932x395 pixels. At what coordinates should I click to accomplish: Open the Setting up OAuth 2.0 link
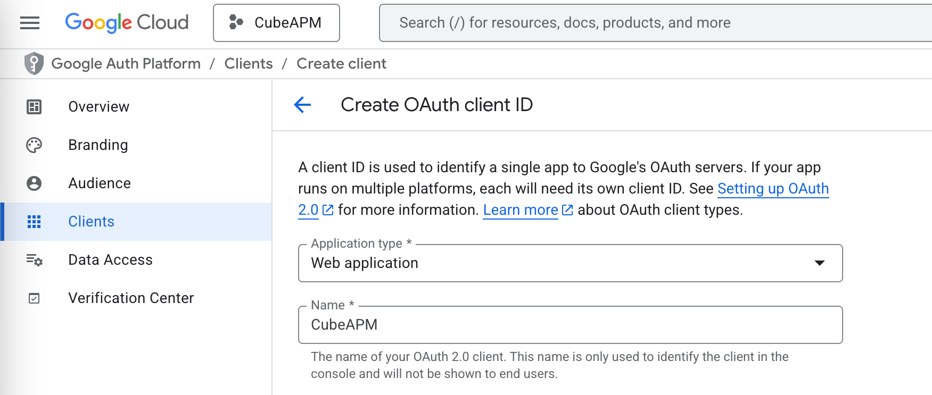[x=773, y=189]
